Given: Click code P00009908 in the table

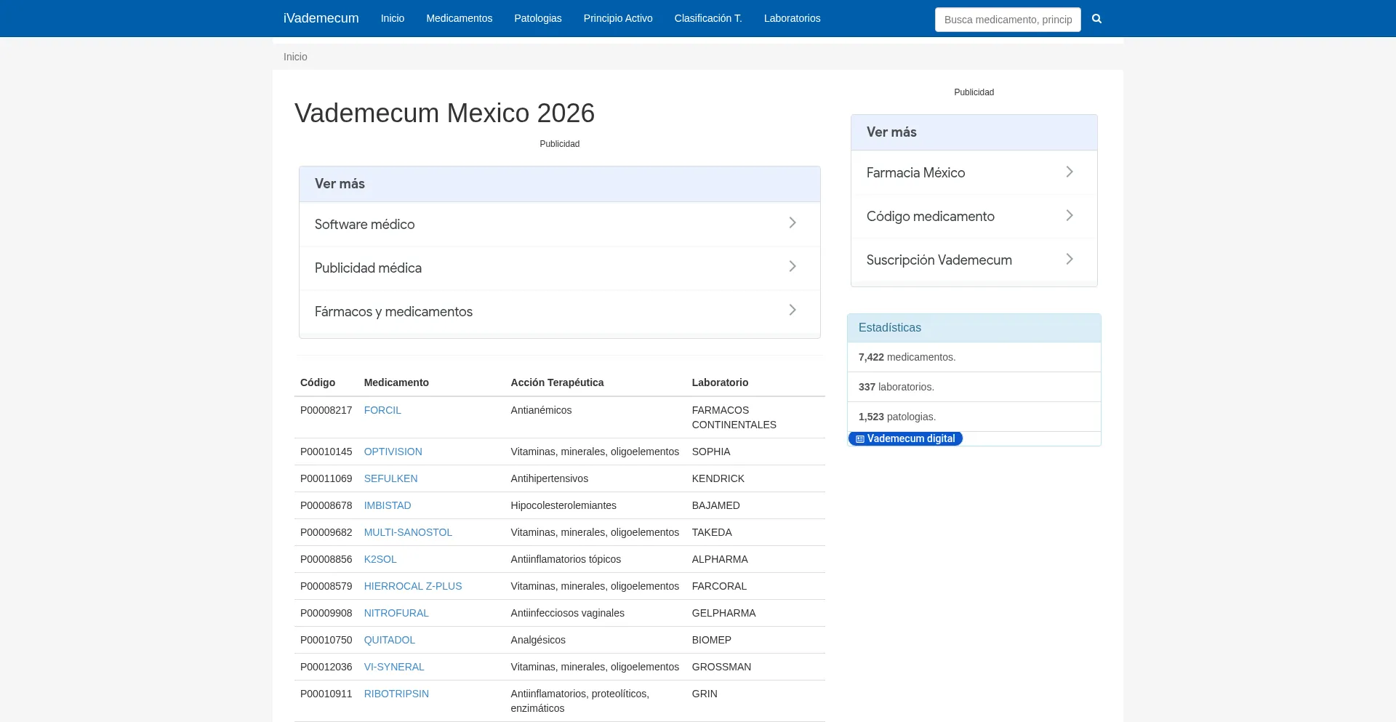Looking at the screenshot, I should 326,613.
